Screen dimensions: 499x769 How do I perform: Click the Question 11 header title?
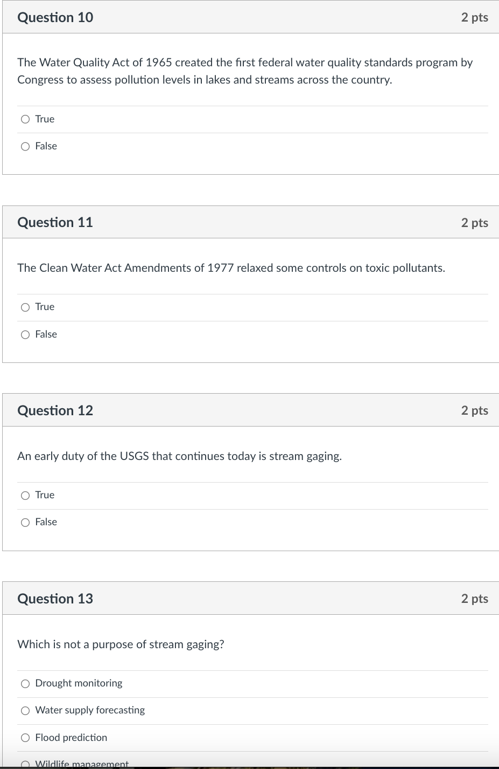point(55,222)
